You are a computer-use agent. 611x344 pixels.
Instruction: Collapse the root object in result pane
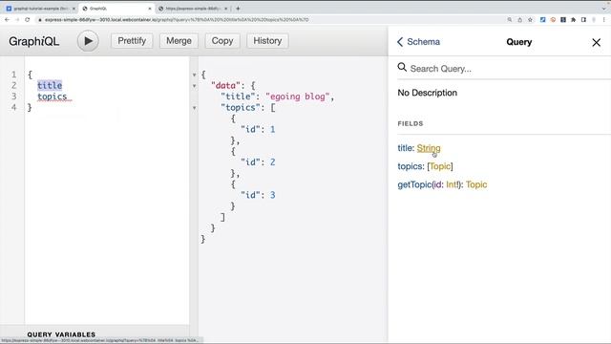point(194,75)
